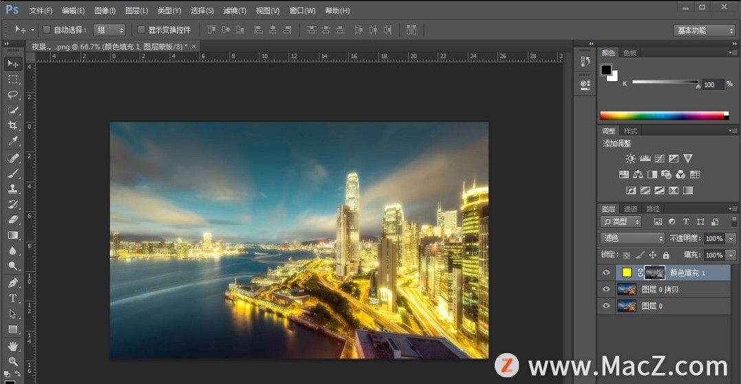Hide the 颜色填充 1 layer
The width and height of the screenshot is (741, 384).
606,273
